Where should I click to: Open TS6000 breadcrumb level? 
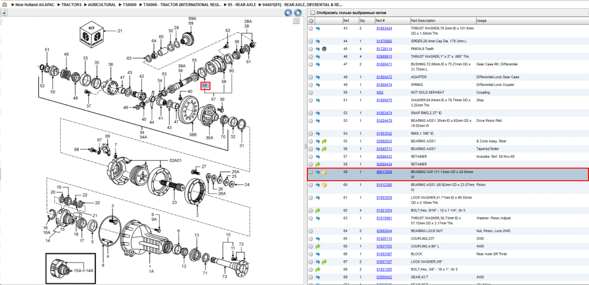130,5
